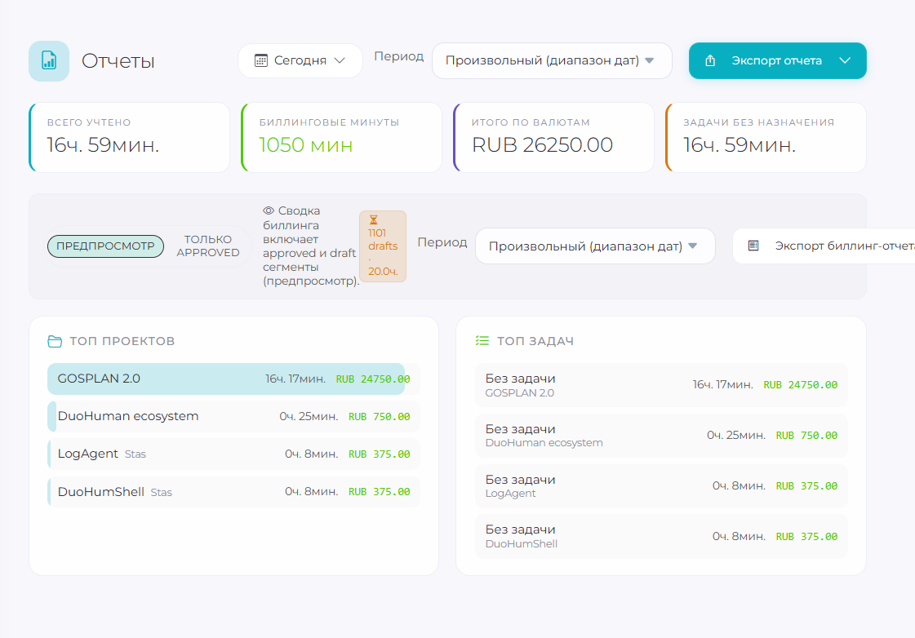Click RUB 750.00 in DuoHuman project row
The width and height of the screenshot is (915, 638).
[380, 416]
